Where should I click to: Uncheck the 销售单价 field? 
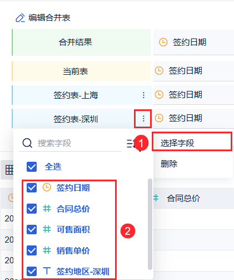[32, 250]
